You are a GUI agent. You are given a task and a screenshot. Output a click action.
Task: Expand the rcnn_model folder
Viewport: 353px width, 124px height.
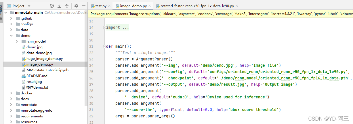pos(17,41)
